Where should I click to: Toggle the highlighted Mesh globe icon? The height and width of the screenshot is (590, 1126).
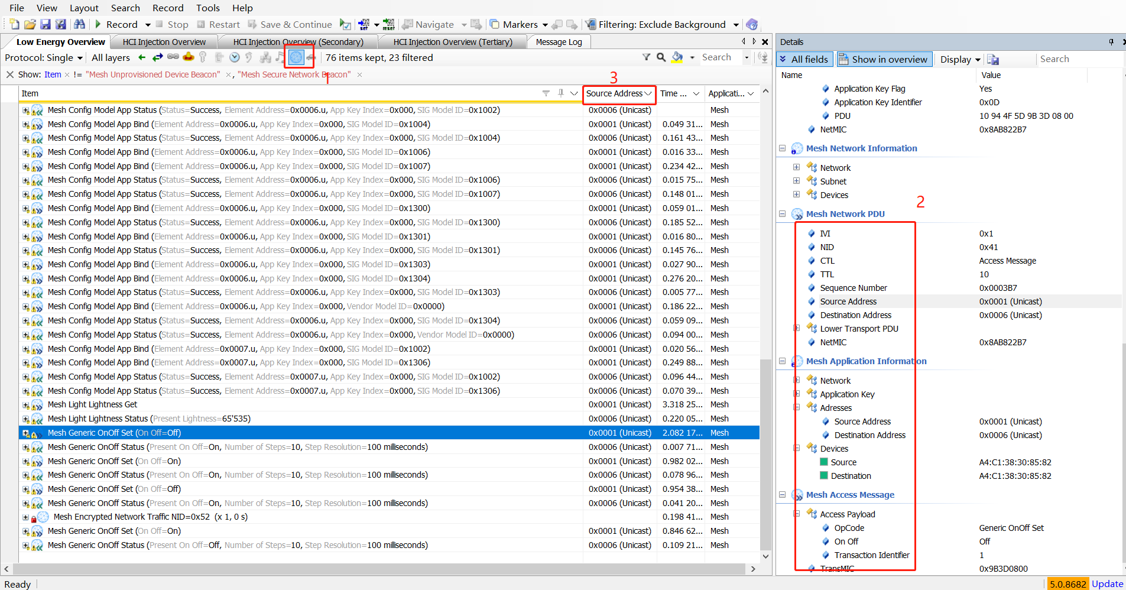point(296,57)
